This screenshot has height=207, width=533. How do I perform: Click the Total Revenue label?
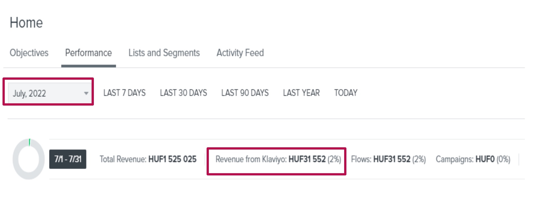(x=123, y=159)
